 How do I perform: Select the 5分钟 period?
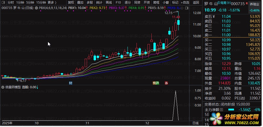(30, 3)
